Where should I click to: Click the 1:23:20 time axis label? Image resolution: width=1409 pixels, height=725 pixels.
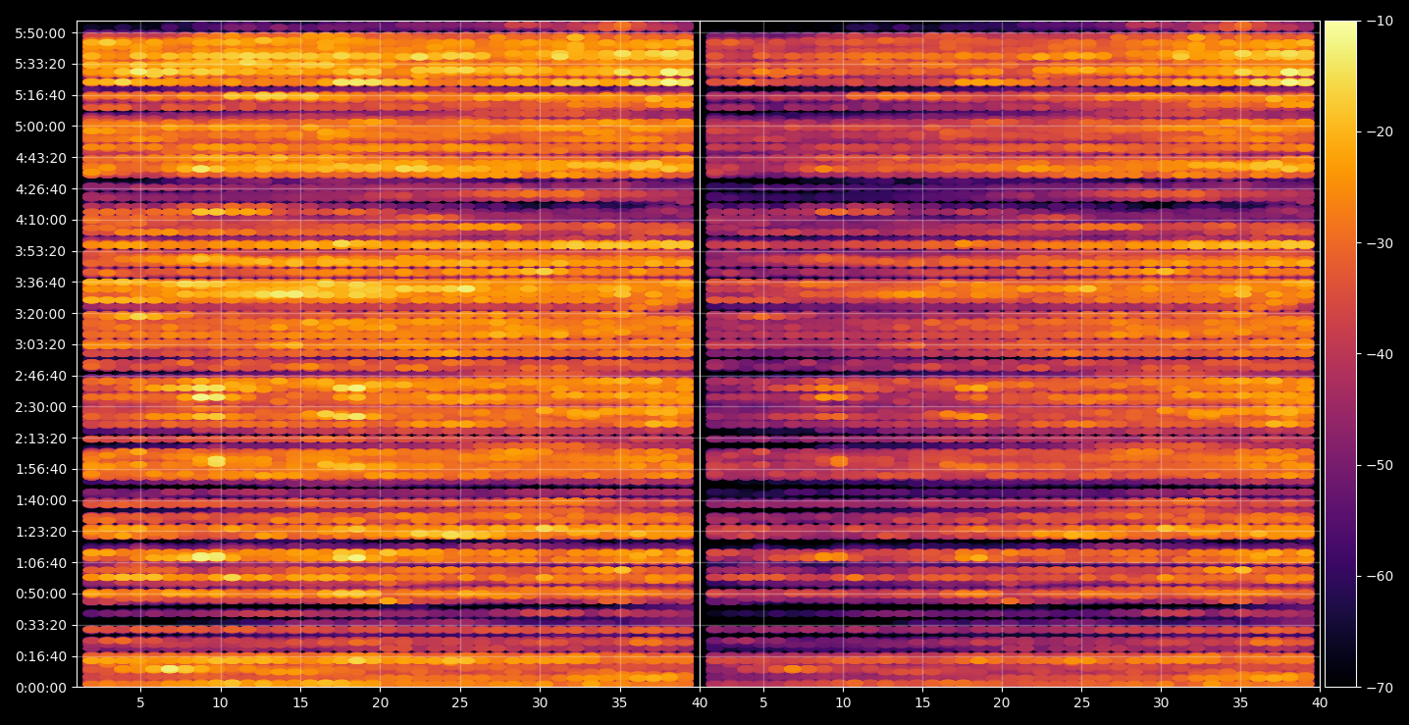tap(40, 532)
